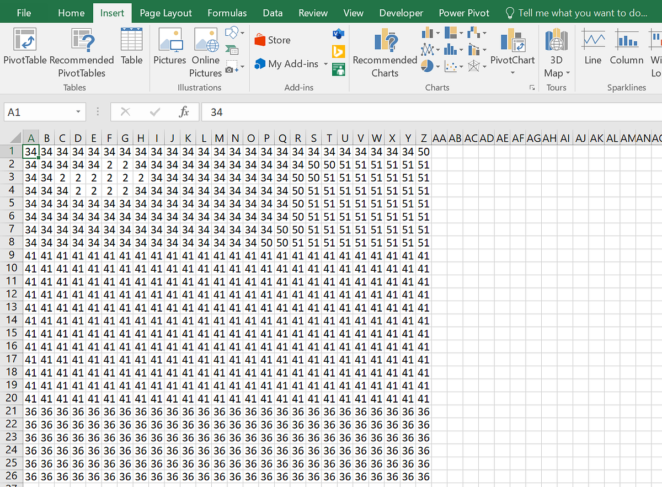This screenshot has height=487, width=662.
Task: Open the radar chart dropdown
Action: tap(484, 67)
